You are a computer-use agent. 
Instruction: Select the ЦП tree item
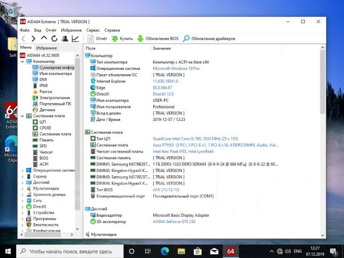(x=39, y=122)
